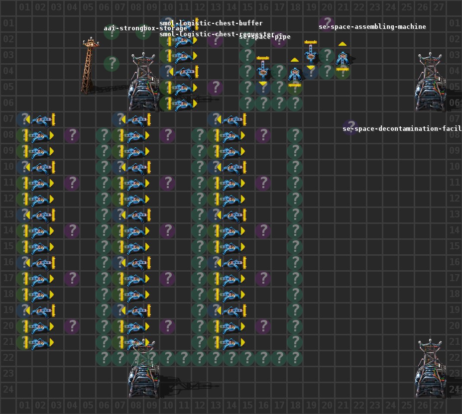Click the smol-logistic-chest-requester label
Screen dimensions: 462x414
click(217, 34)
